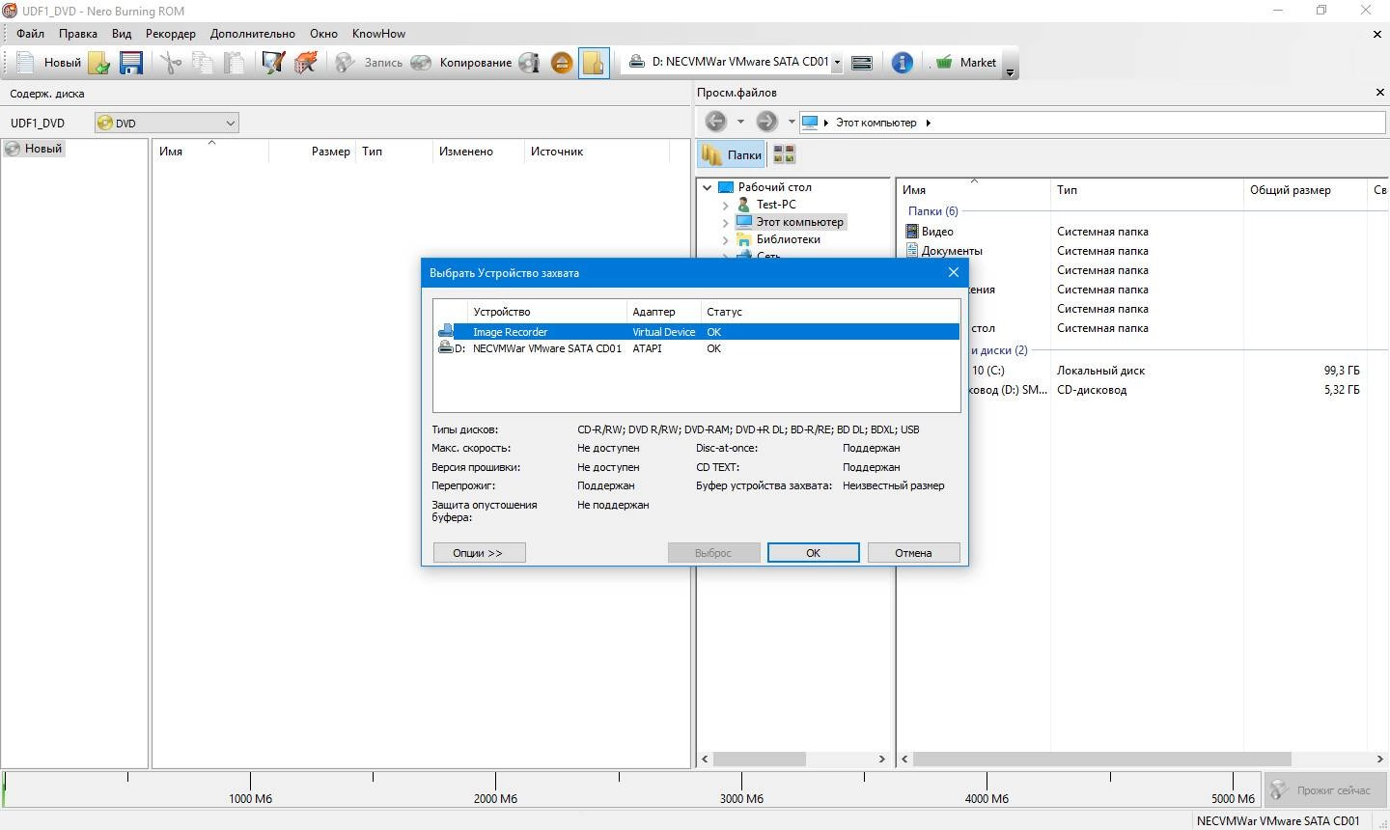Click the file browser back arrow

click(715, 122)
